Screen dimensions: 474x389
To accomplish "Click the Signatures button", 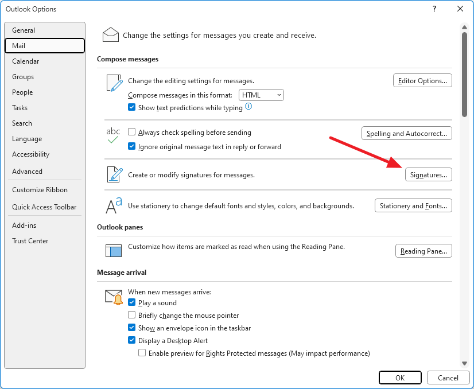I will click(x=429, y=174).
